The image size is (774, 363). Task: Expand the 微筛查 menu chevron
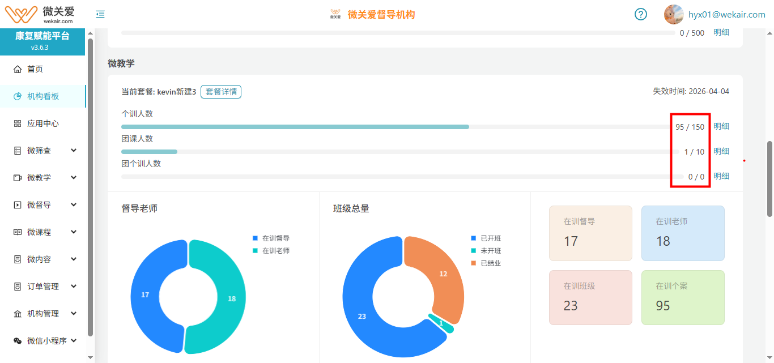(74, 151)
